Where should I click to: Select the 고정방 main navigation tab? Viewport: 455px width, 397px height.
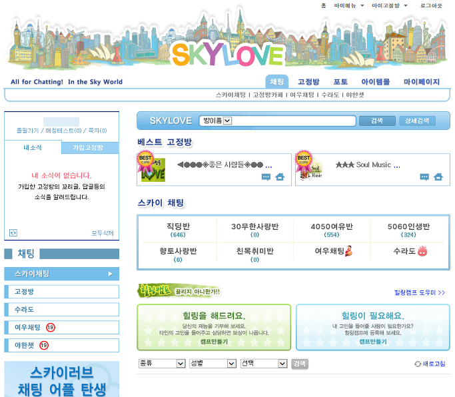tap(308, 82)
